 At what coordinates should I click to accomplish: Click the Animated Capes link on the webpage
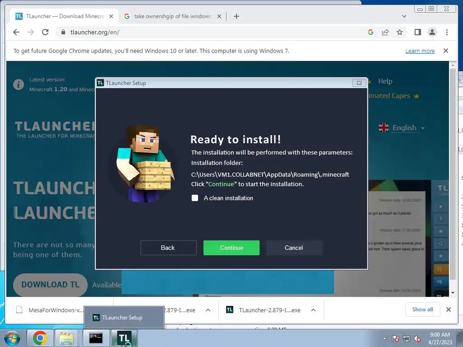(x=394, y=96)
